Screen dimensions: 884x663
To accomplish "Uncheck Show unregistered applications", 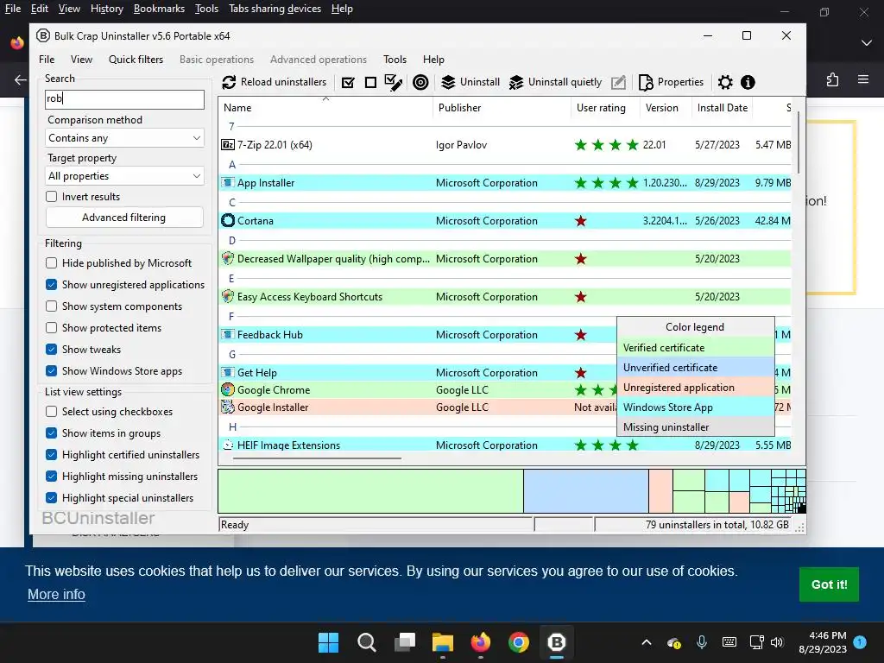I will coord(51,285).
